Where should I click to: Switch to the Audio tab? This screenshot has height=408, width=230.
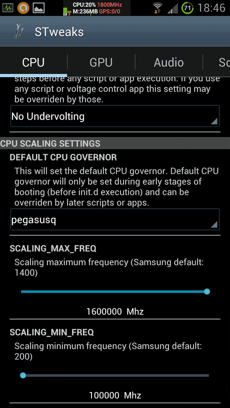(x=169, y=62)
